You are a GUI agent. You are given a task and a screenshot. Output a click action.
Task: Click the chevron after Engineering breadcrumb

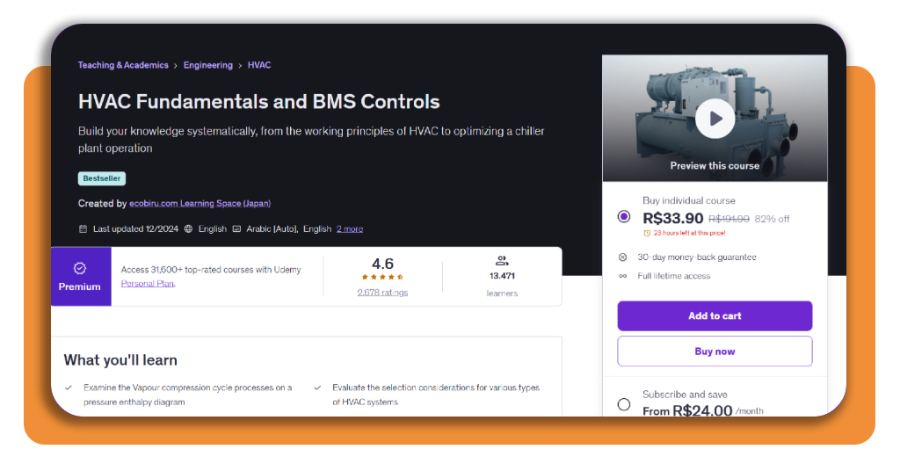coord(240,66)
